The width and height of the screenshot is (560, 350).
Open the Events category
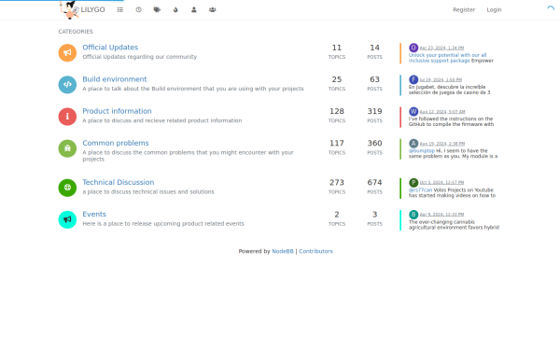click(x=94, y=214)
